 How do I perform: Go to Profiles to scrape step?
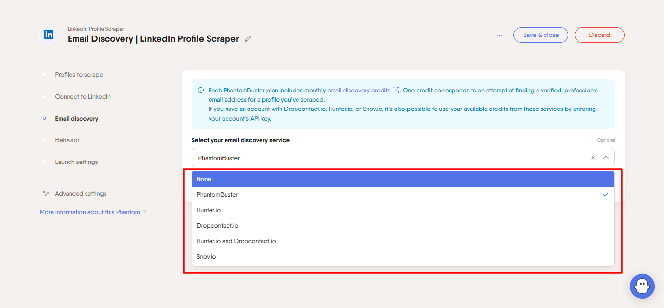[x=79, y=75]
